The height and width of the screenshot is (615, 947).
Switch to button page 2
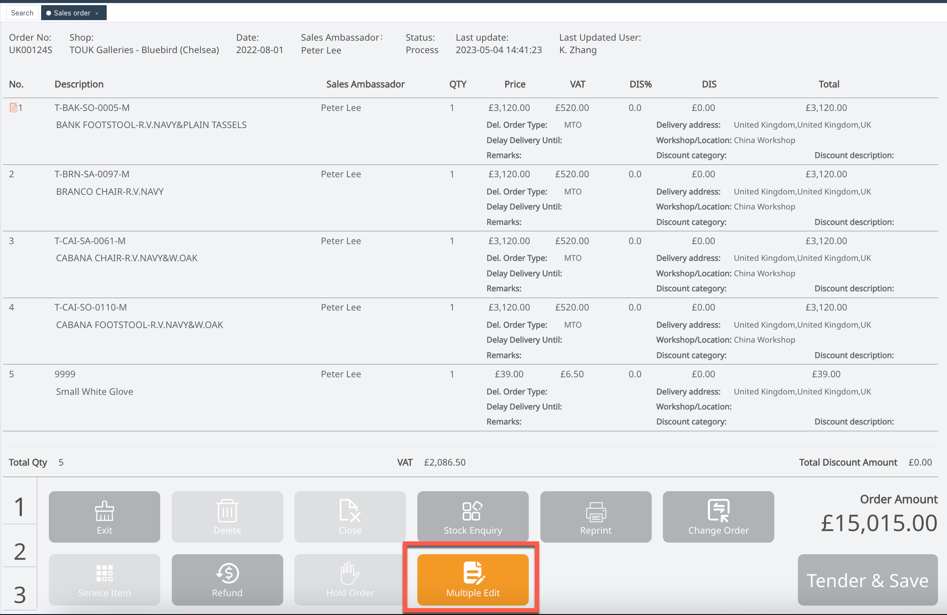pyautogui.click(x=20, y=551)
